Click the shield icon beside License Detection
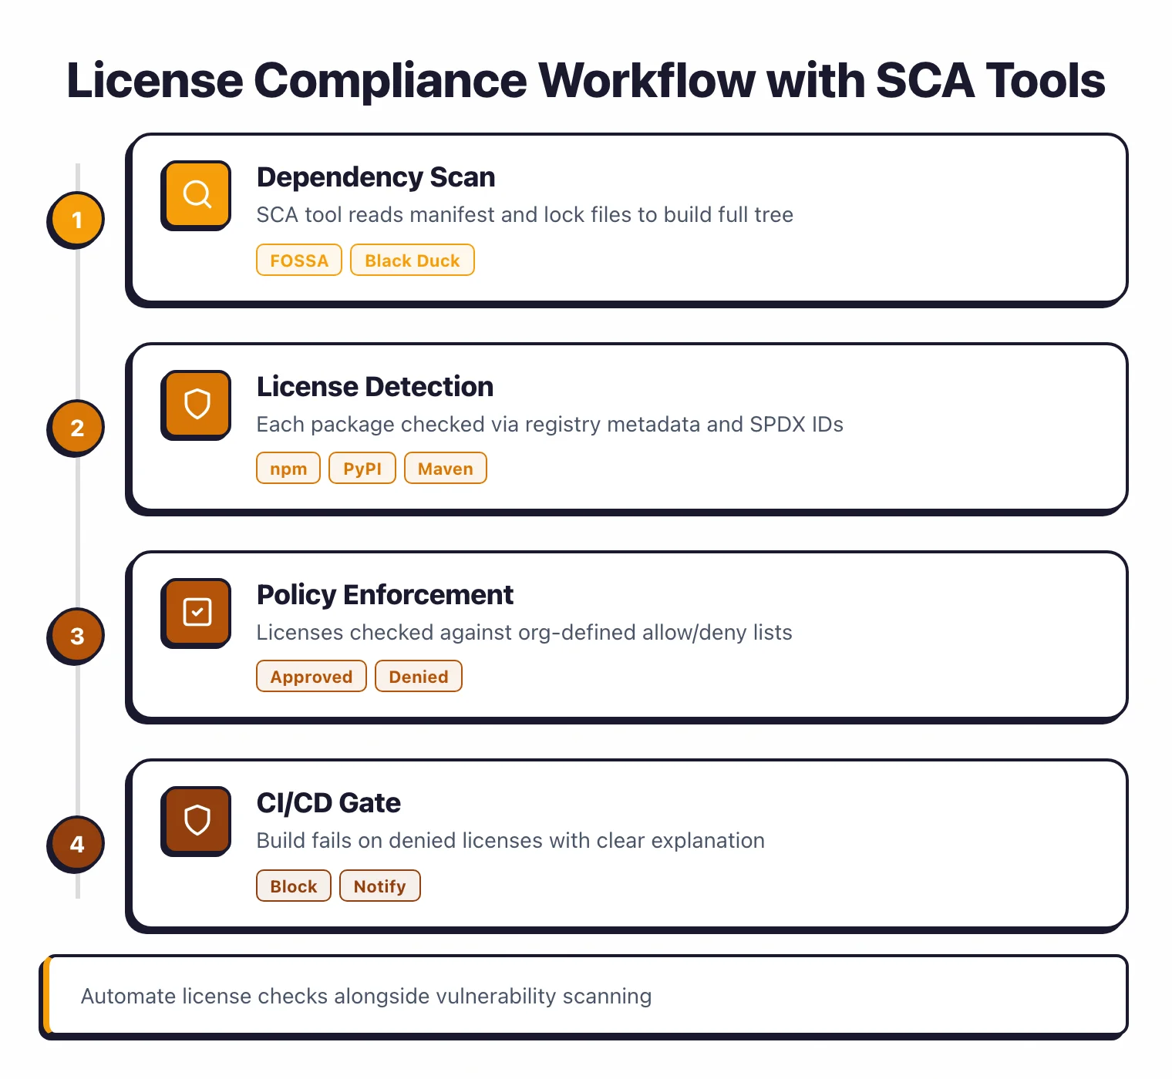The image size is (1172, 1079). (195, 405)
